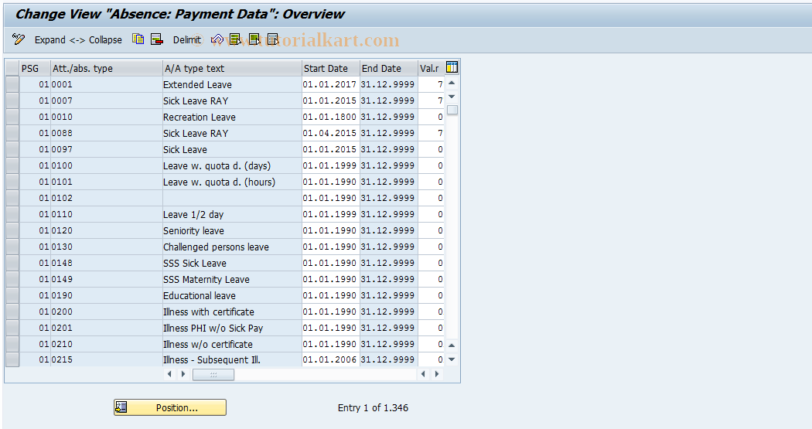Click start date 01.04.2015 cell

330,133
